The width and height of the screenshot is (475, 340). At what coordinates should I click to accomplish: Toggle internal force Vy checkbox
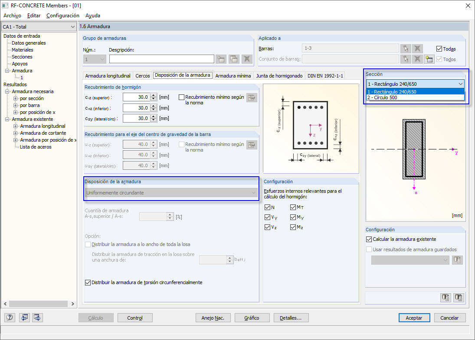click(267, 217)
